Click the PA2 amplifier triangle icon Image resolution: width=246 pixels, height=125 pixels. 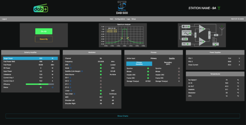(x=202, y=42)
